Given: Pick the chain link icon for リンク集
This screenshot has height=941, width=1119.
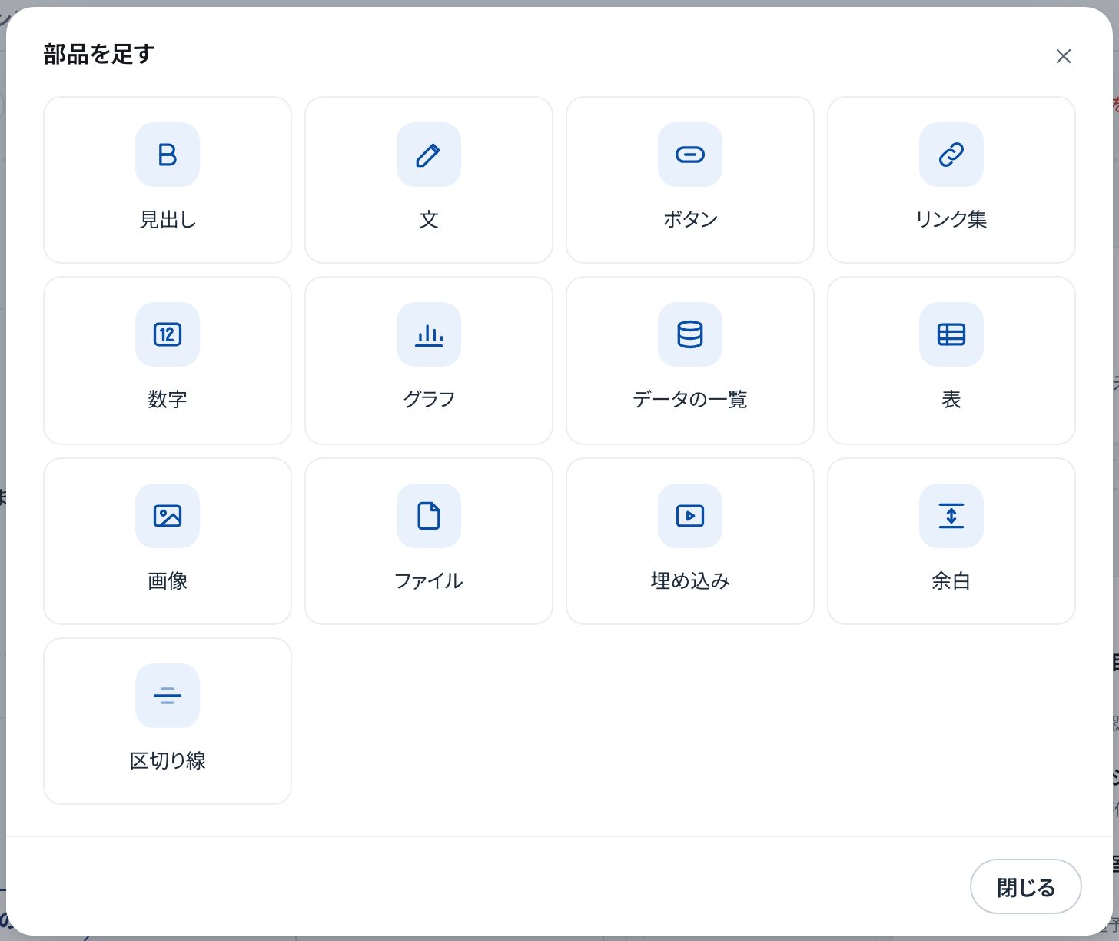Looking at the screenshot, I should (951, 155).
